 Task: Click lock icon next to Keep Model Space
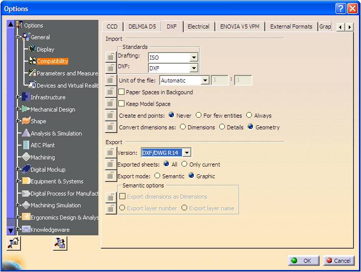[x=111, y=103]
